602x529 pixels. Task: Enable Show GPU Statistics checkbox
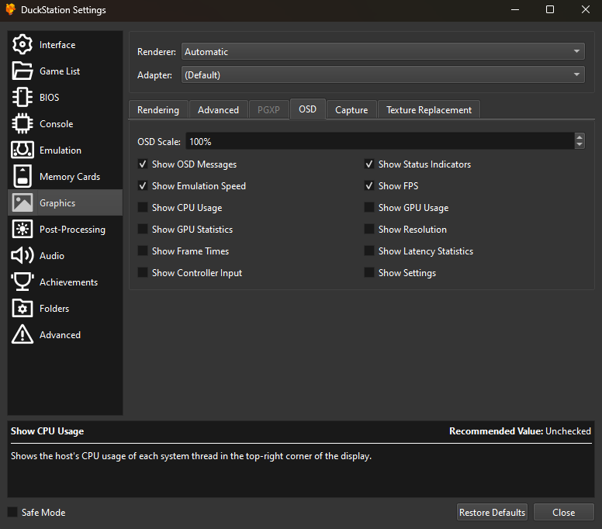143,229
